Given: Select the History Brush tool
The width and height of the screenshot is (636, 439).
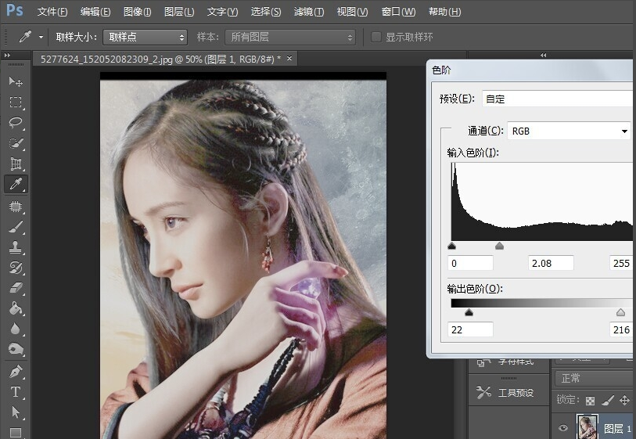Looking at the screenshot, I should pyautogui.click(x=16, y=268).
